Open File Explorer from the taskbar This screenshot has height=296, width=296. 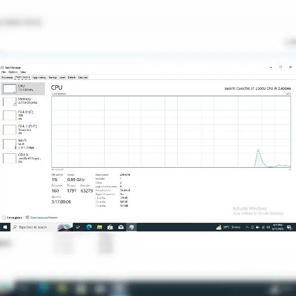tap(100, 227)
